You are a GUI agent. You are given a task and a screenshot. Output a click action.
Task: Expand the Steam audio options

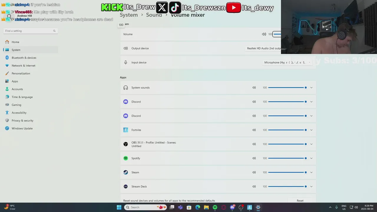point(311,172)
